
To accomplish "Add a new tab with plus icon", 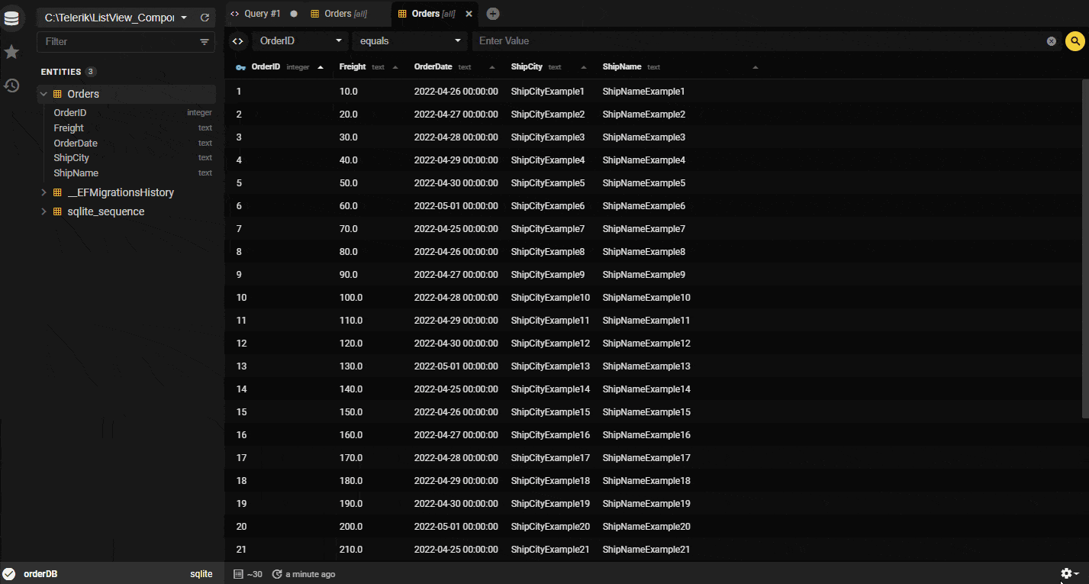I will pos(493,14).
